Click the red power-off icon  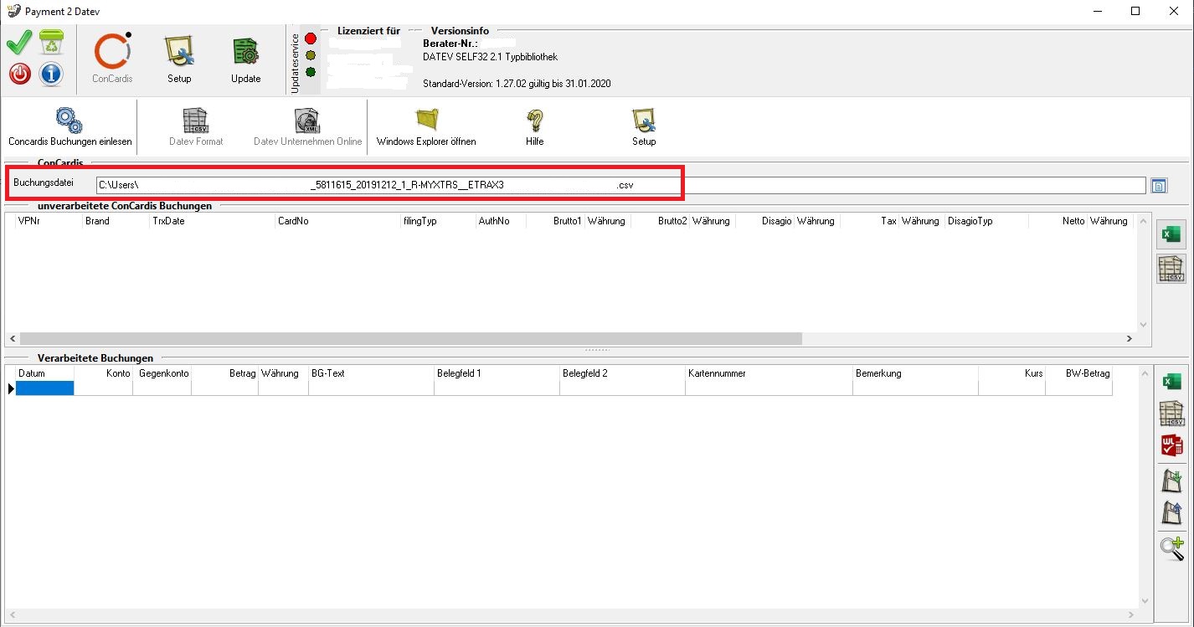click(19, 74)
